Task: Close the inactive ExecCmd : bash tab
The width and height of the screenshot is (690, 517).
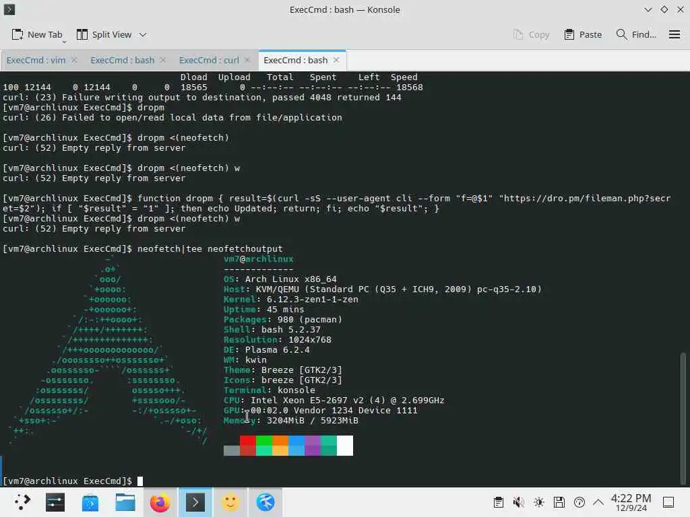Action: click(x=163, y=60)
